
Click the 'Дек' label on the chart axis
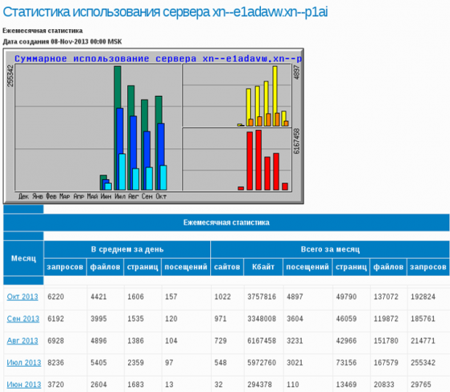point(23,196)
